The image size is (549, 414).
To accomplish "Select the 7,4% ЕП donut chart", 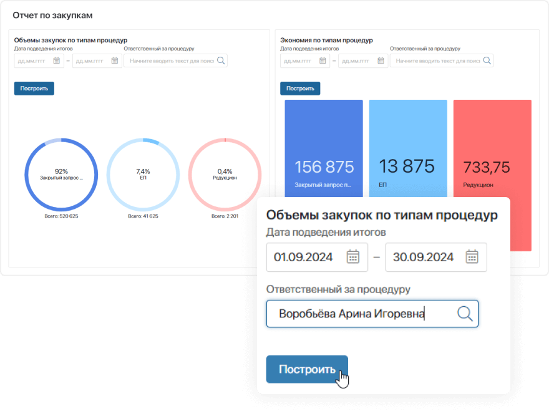I will point(143,175).
